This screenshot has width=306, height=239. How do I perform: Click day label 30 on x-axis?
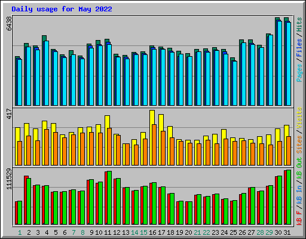278,232
